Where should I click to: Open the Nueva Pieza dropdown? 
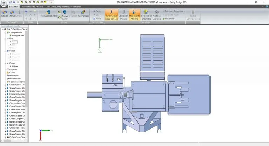pyautogui.click(x=65, y=19)
